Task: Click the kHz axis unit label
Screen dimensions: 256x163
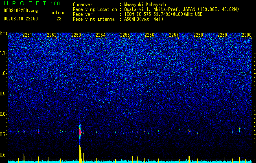Action: [4, 33]
